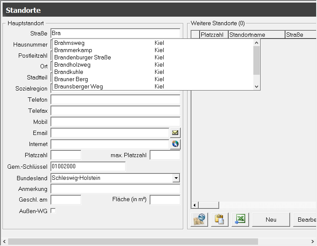Click the map search icon button
This screenshot has width=317, height=246.
(x=199, y=220)
